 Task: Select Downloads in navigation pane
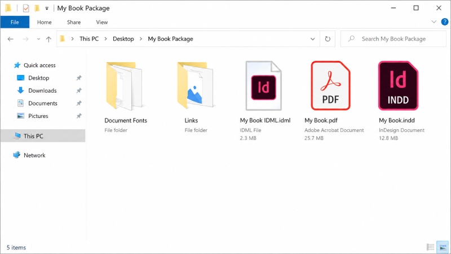click(x=42, y=91)
